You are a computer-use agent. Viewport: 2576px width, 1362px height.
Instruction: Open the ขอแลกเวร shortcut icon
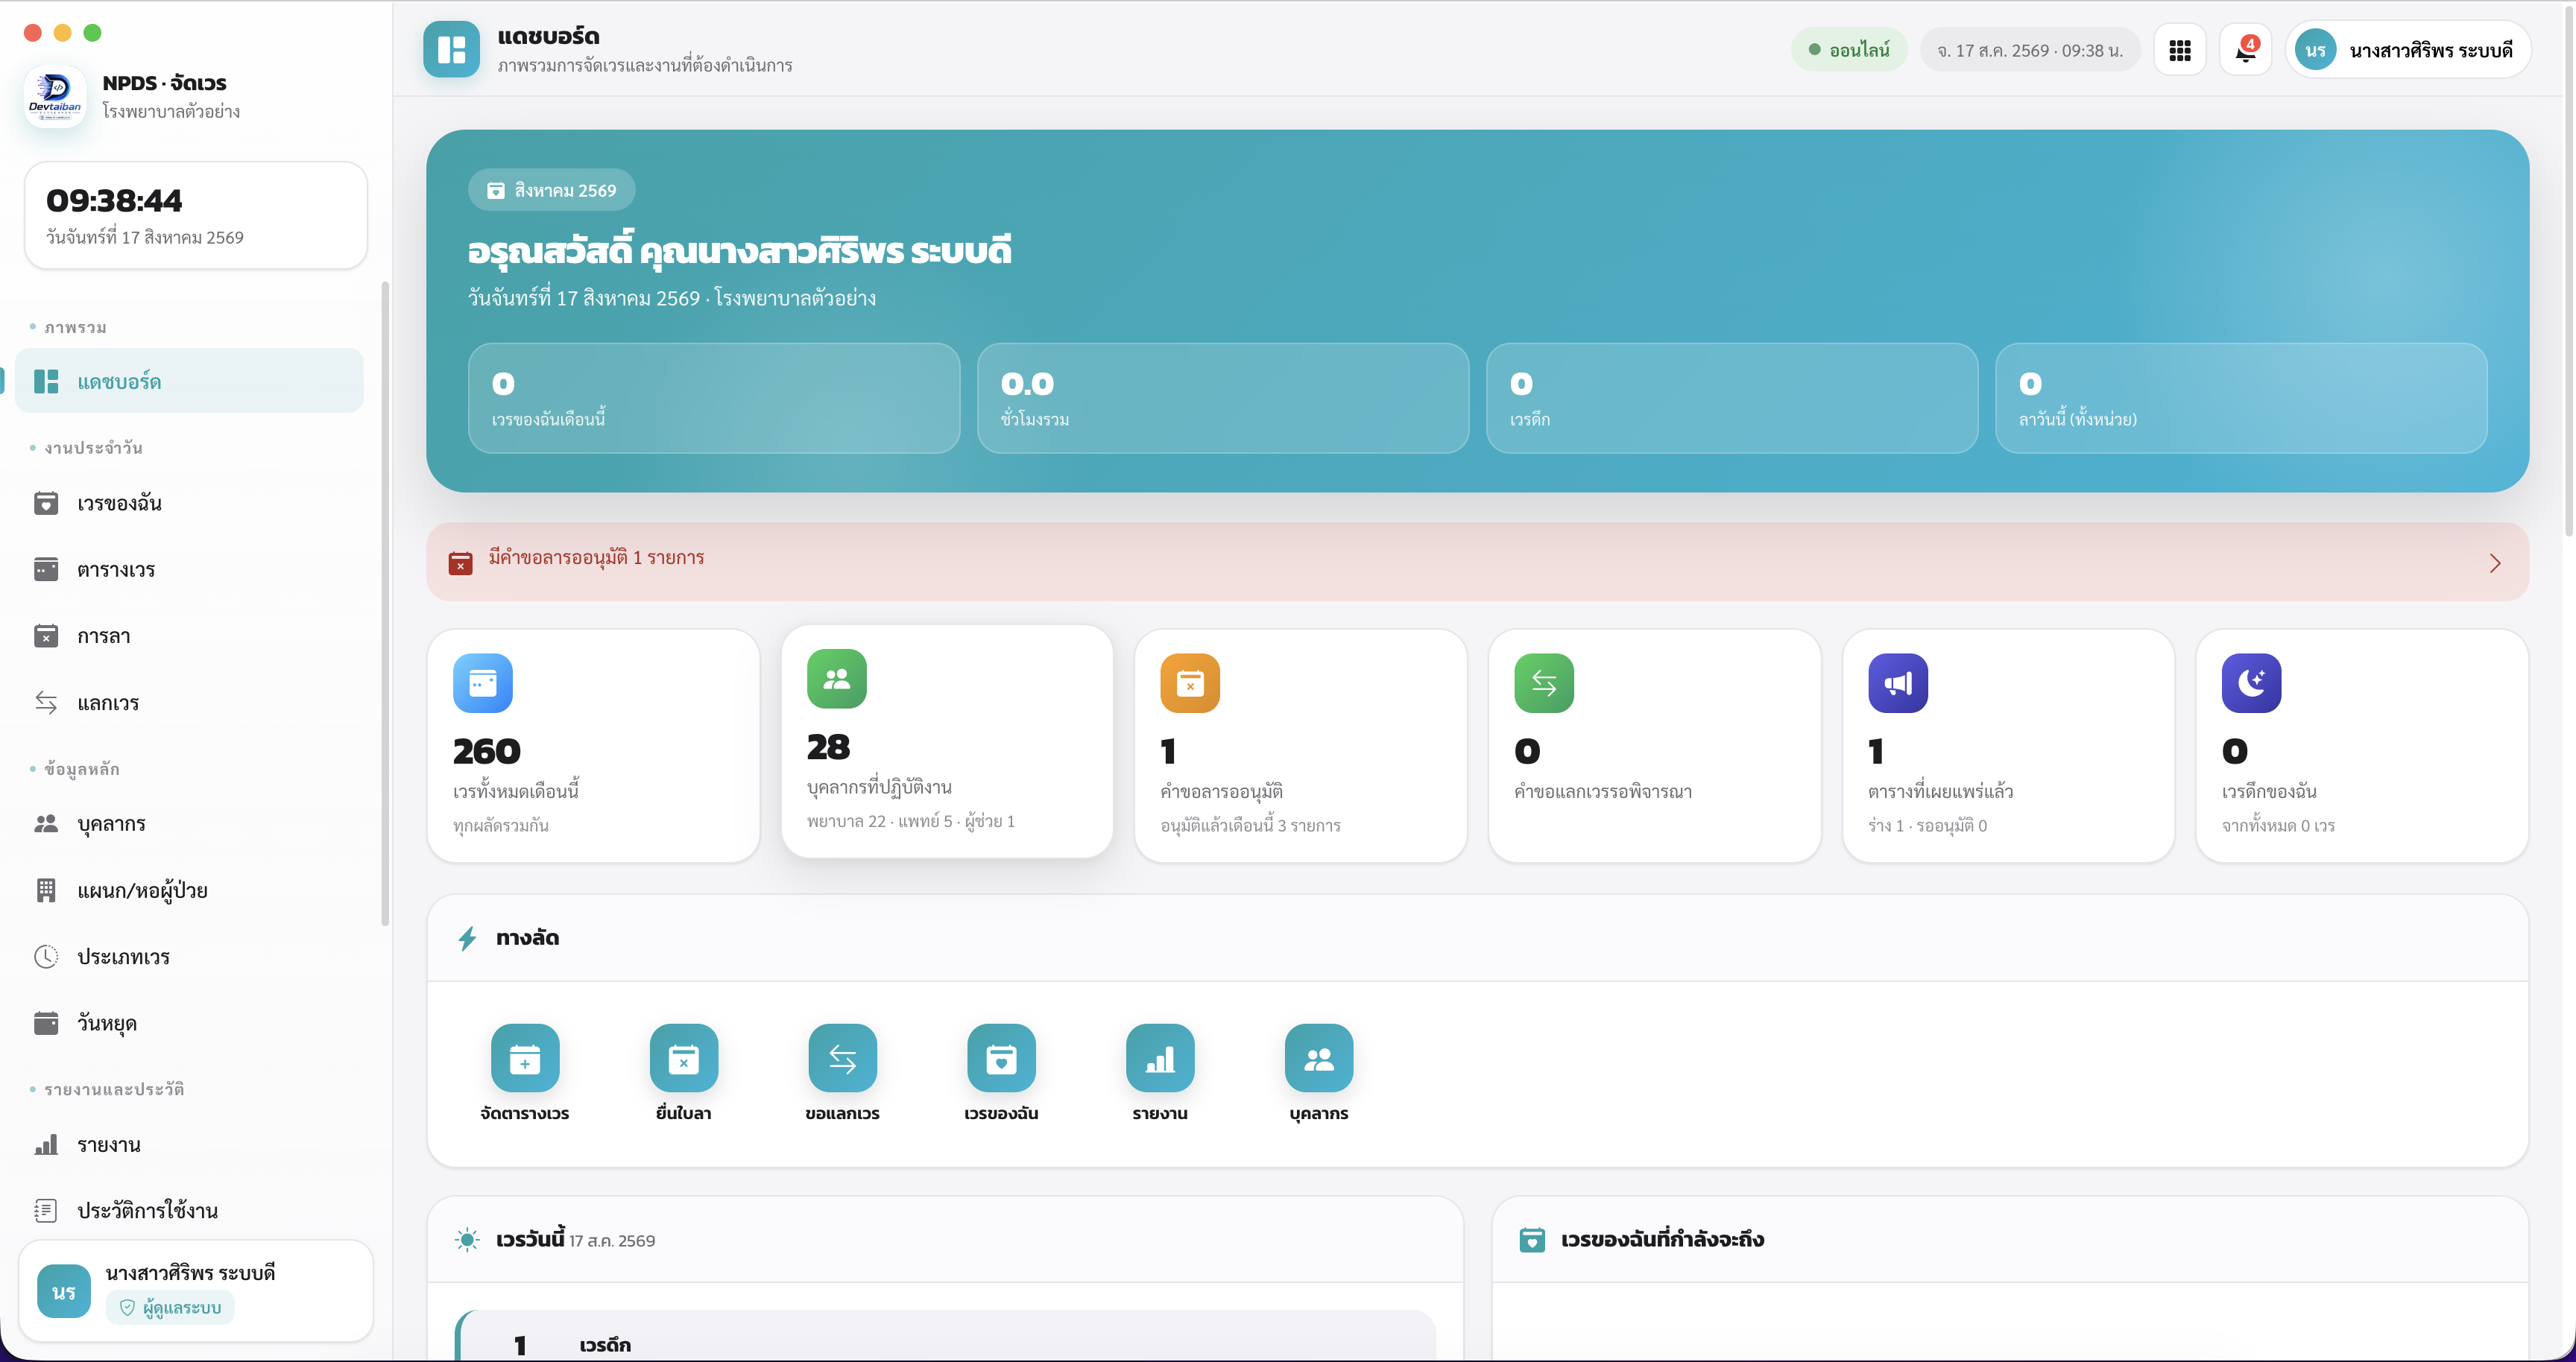(x=843, y=1058)
